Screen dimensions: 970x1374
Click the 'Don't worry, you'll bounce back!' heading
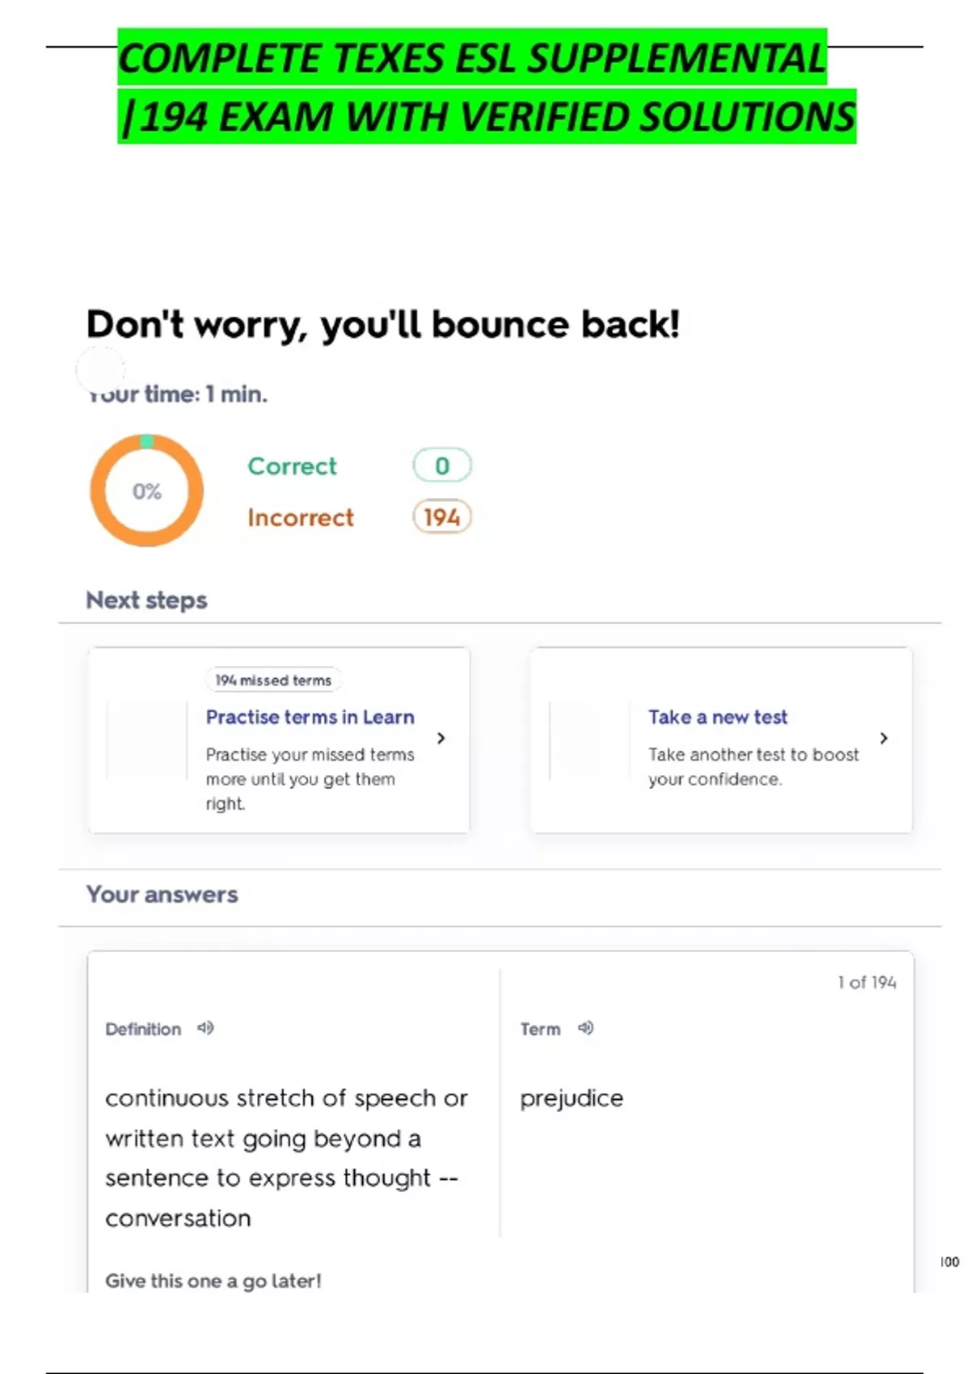[x=383, y=325]
